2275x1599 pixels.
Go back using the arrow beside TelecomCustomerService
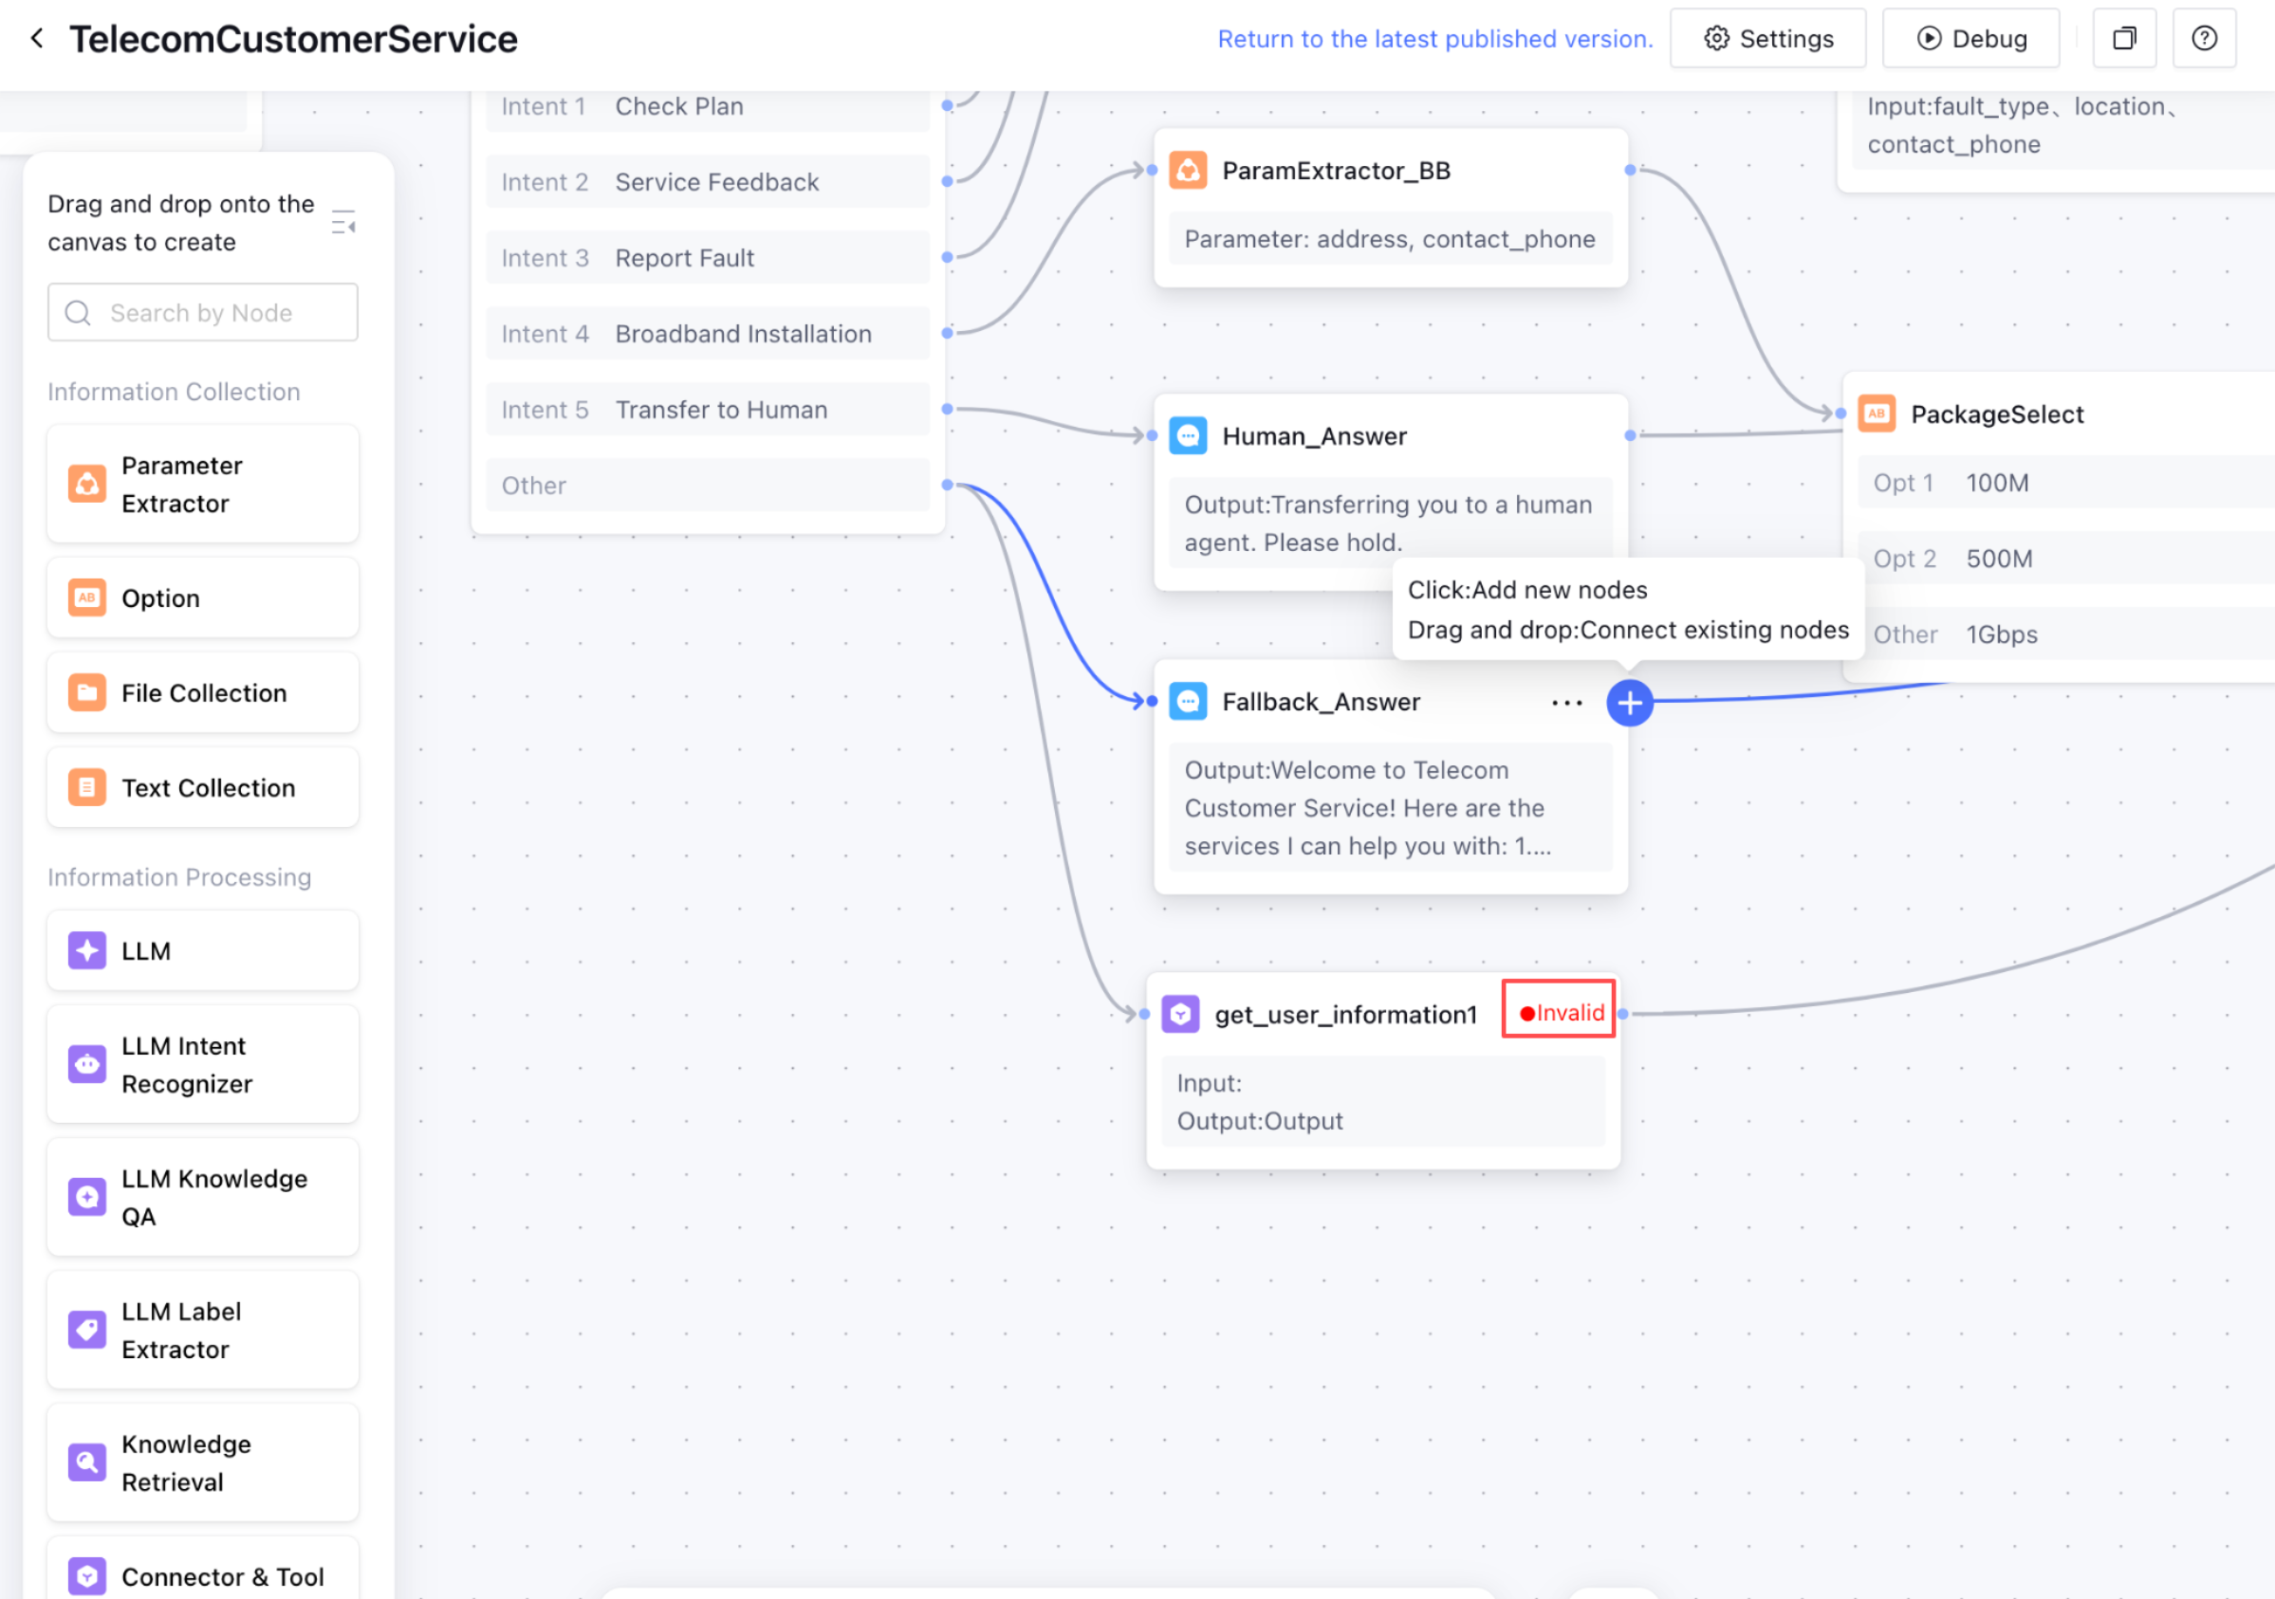38,39
